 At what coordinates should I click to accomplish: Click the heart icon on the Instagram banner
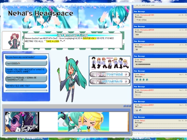point(126,82)
